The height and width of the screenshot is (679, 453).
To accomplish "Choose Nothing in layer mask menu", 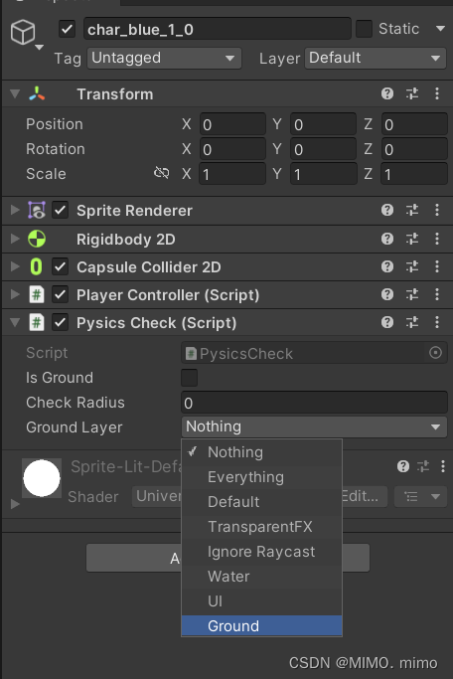I will 261,452.
